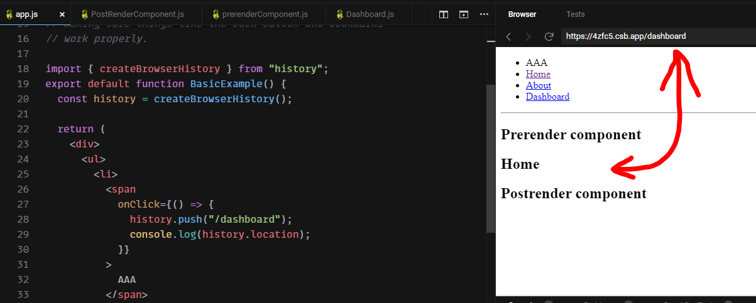Switch to the Tests panel tab
The height and width of the screenshot is (303, 756).
[575, 14]
